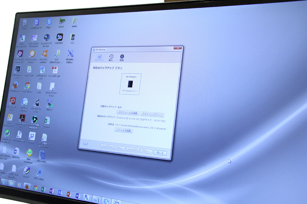This screenshot has width=307, height=204.
Task: Launch Outlook from the taskbar
Action: point(60,193)
